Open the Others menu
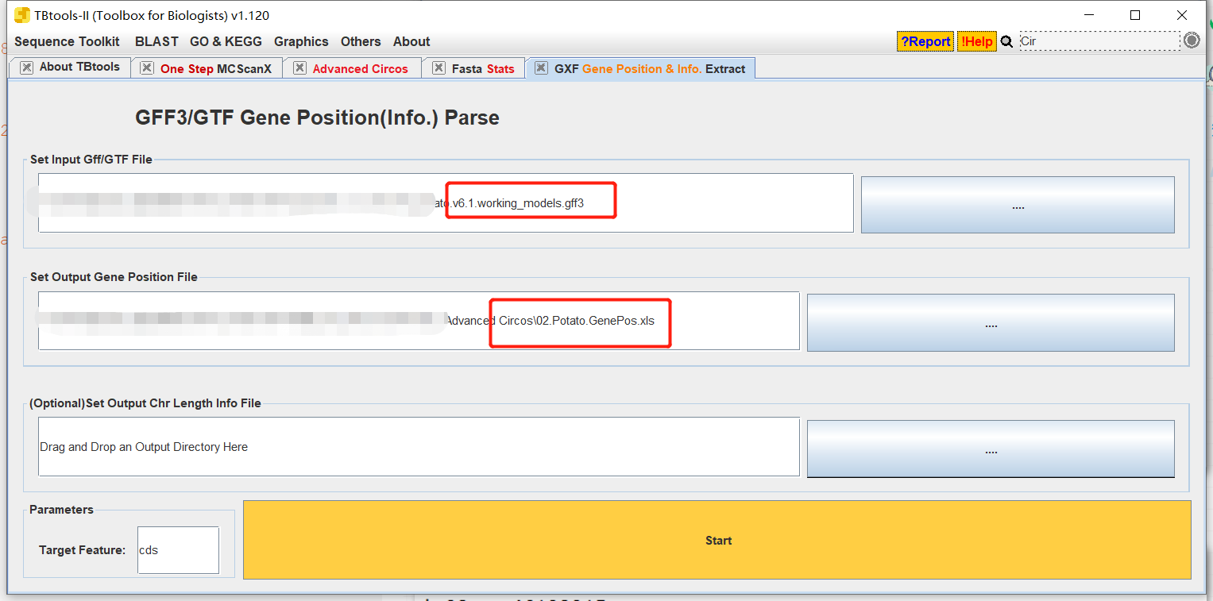The width and height of the screenshot is (1213, 601). pyautogui.click(x=361, y=41)
